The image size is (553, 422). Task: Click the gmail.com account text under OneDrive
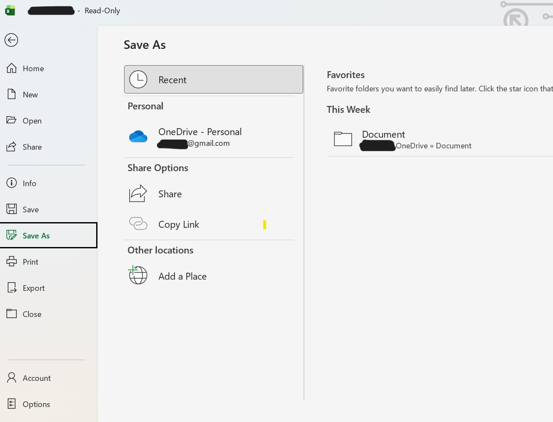point(209,143)
